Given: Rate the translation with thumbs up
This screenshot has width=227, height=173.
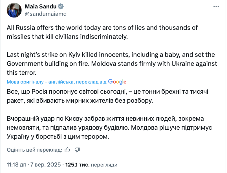Looking at the screenshot, I should (x=67, y=150).
